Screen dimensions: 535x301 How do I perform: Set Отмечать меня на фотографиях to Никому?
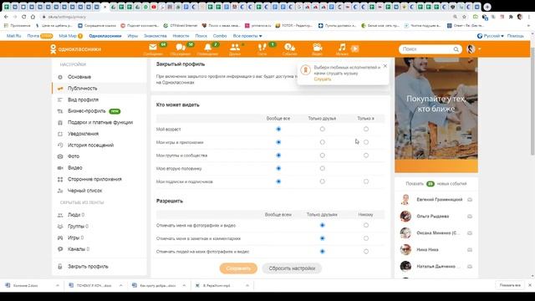pos(366,225)
